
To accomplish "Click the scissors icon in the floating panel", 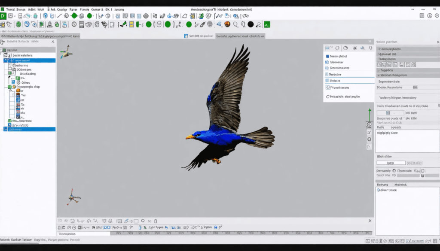I will pos(354,48).
